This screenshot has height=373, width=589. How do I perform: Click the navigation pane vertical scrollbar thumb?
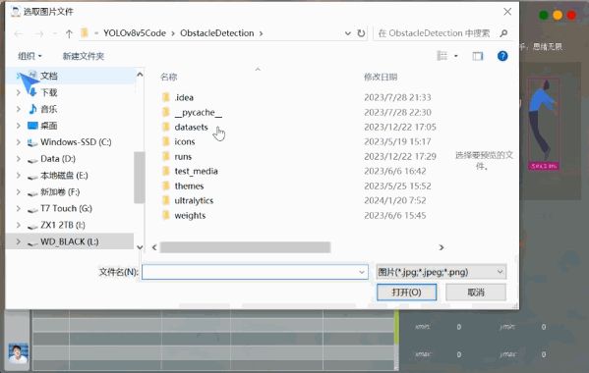point(140,178)
